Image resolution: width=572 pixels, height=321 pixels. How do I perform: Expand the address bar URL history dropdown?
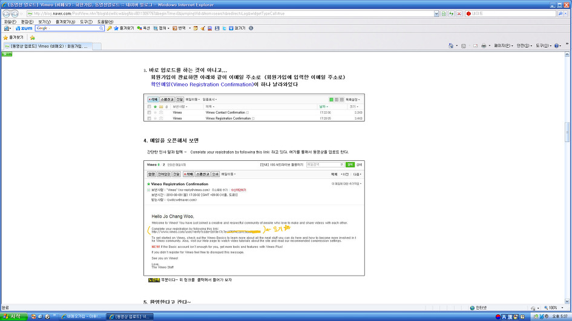pos(436,13)
